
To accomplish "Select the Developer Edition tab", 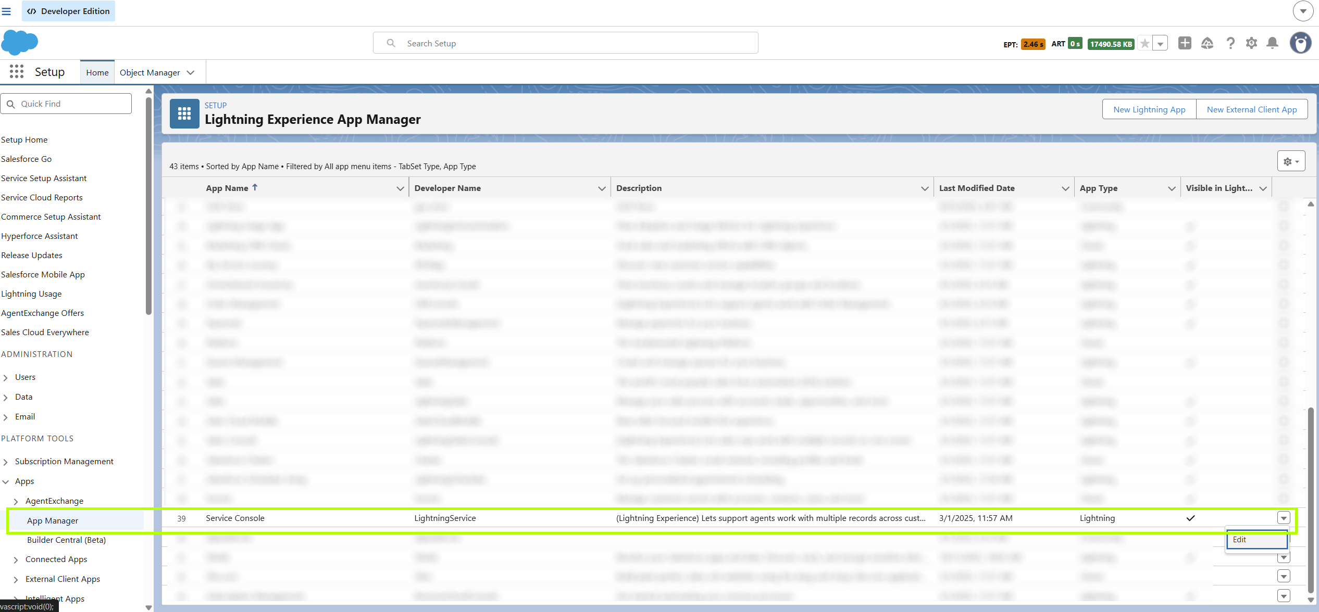I will [68, 11].
